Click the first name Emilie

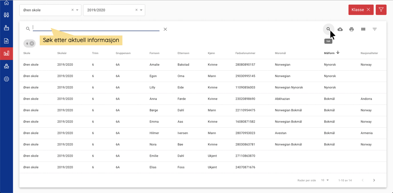[154, 156]
